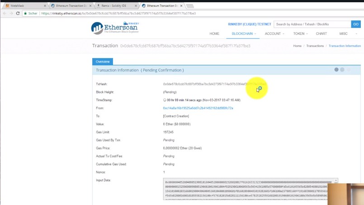
Task: Click the Etherscan logo
Action: tap(114, 28)
